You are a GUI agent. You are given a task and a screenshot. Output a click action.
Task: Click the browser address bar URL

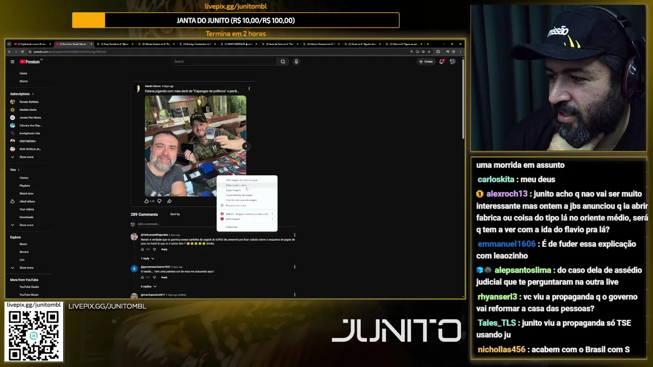click(70, 52)
